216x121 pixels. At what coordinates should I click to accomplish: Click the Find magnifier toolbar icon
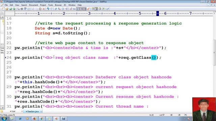pyautogui.click(x=56, y=9)
